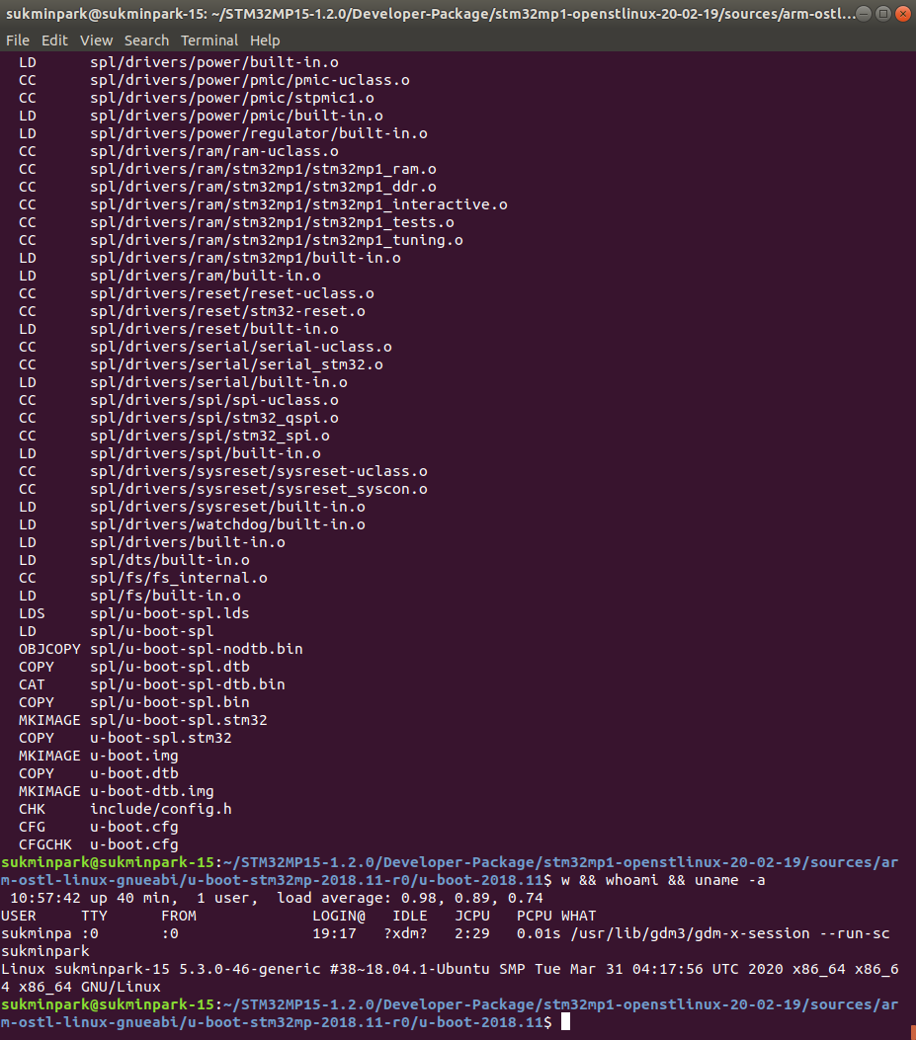Click the window title bar text
916x1040 pixels.
(x=430, y=13)
